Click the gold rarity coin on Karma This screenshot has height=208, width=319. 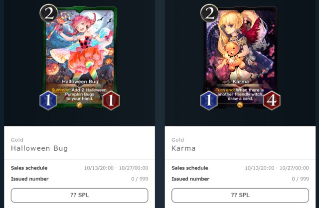(240, 105)
